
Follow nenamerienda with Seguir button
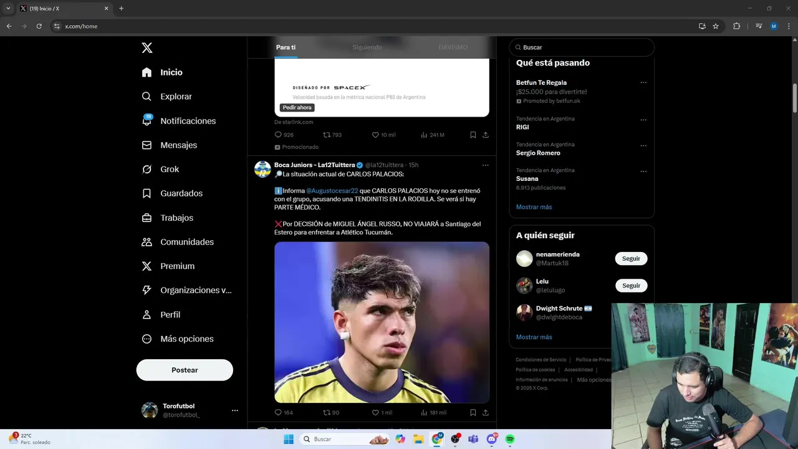(631, 259)
